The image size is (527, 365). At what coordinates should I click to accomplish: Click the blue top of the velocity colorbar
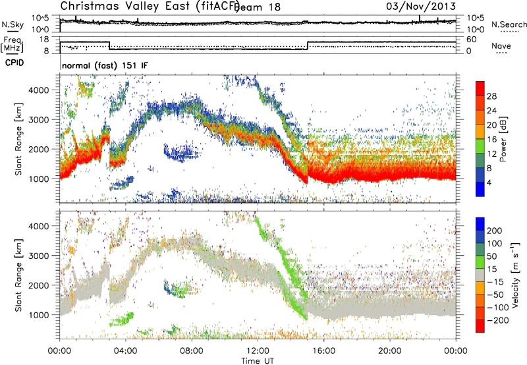point(480,223)
